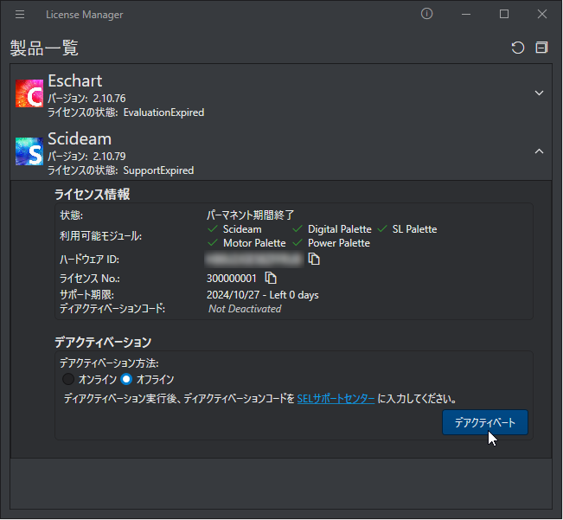Click the Eschart product logo
Screen dimensions: 563x520
pos(29,93)
